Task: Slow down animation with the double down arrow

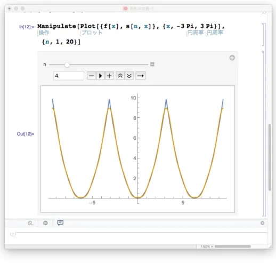Action: point(129,76)
